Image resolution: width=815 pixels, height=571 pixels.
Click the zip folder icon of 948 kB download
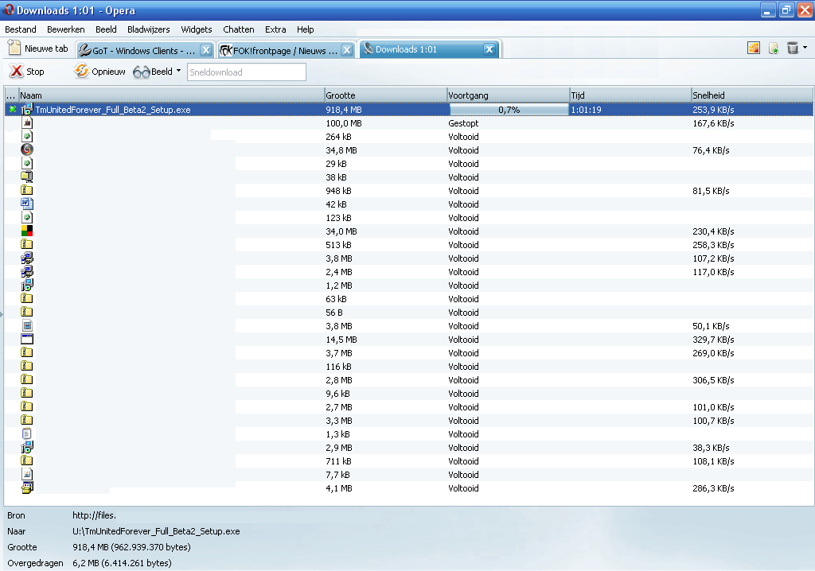(x=27, y=191)
